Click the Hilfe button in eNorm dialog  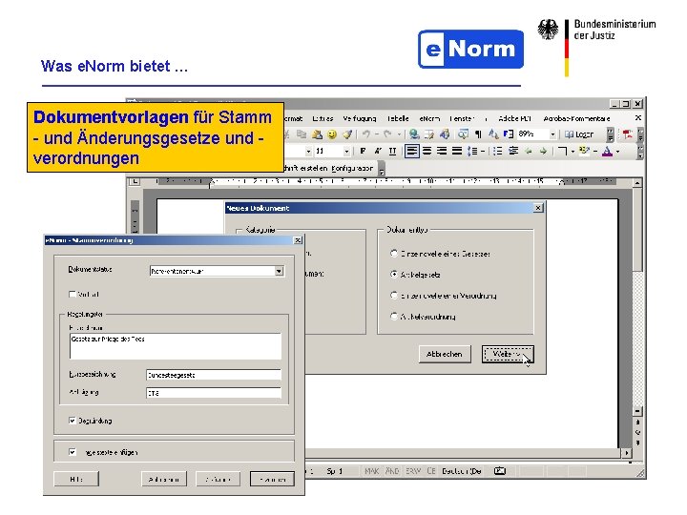[x=76, y=479]
